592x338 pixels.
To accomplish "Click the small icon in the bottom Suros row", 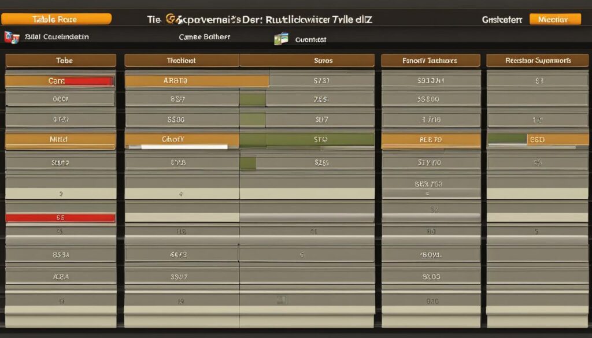I will [282, 300].
